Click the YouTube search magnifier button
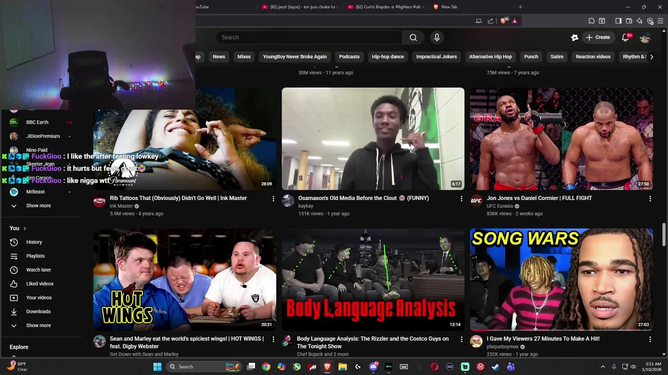This screenshot has width=668, height=375. coord(413,37)
